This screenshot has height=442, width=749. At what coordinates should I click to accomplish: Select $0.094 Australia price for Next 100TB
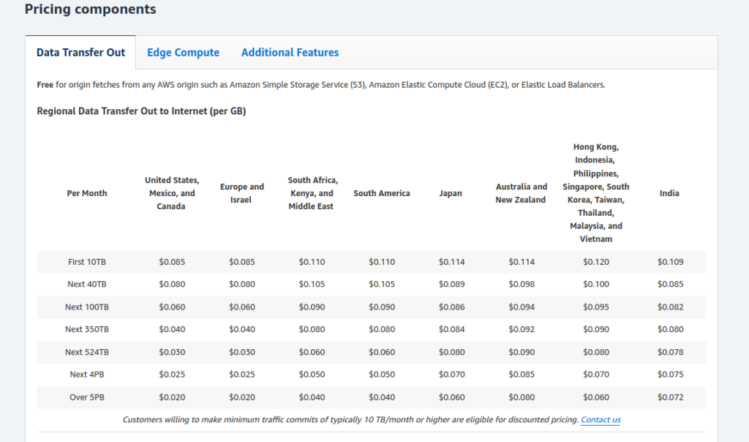[521, 307]
